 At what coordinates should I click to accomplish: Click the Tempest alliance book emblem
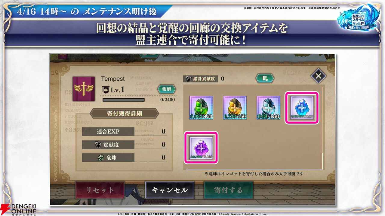click(84, 90)
